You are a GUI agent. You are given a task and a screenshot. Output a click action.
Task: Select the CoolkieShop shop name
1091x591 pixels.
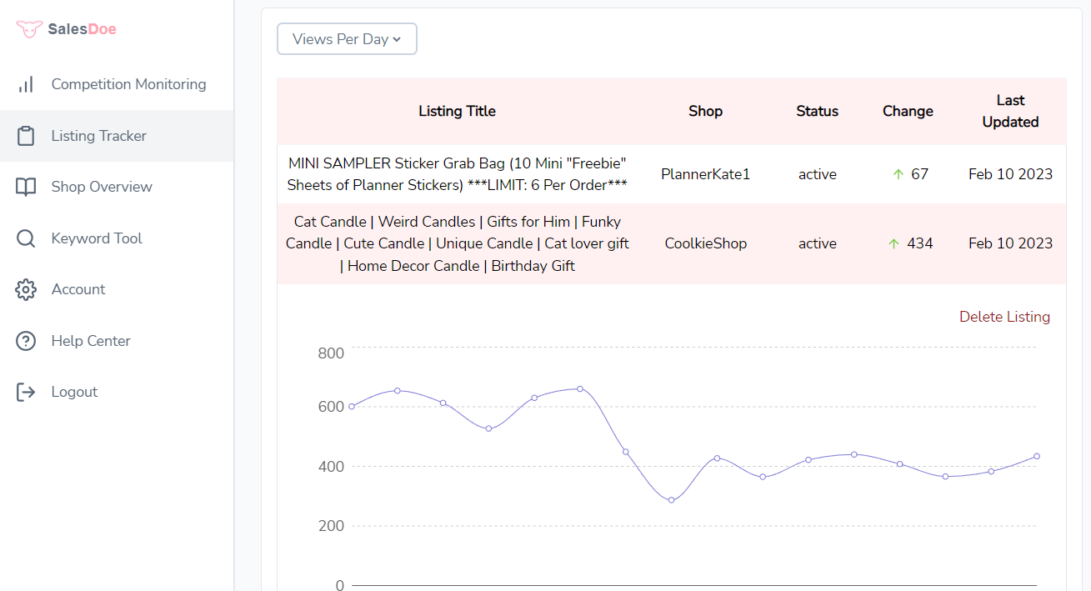[705, 243]
